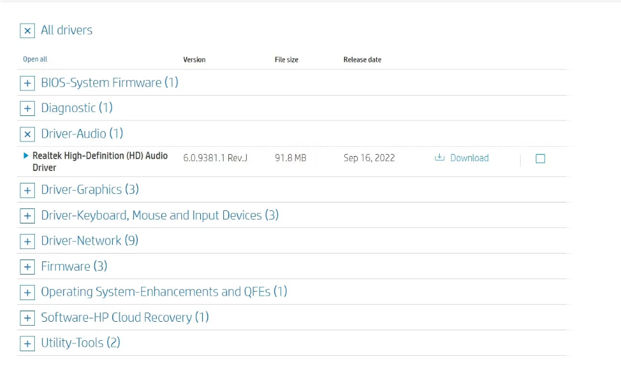Click the download arrow icon for Realtek driver
The image size is (621, 365).
440,158
